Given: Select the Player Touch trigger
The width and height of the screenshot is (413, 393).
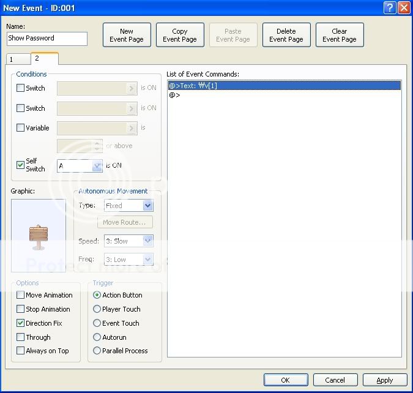Looking at the screenshot, I should point(97,309).
